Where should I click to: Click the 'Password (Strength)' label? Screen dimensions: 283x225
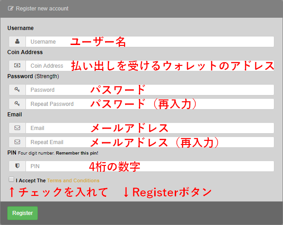[33, 76]
